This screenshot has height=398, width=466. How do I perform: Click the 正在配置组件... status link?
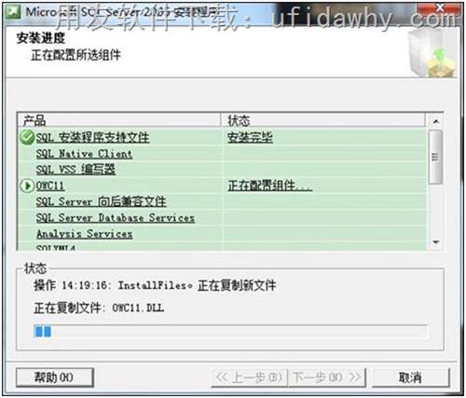pyautogui.click(x=270, y=185)
